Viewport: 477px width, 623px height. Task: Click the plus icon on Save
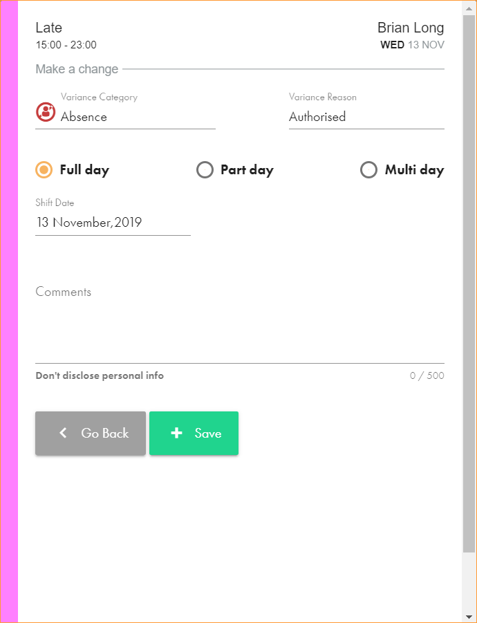(x=177, y=433)
